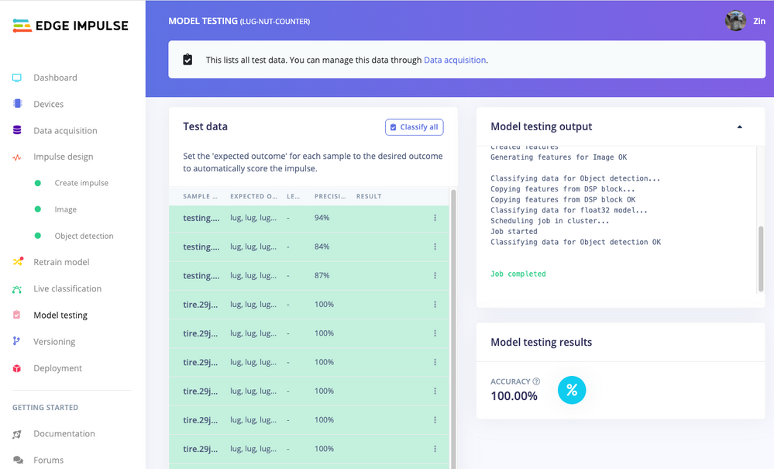Click the Test data list scrollbar
The height and width of the screenshot is (469, 774).
[453, 329]
